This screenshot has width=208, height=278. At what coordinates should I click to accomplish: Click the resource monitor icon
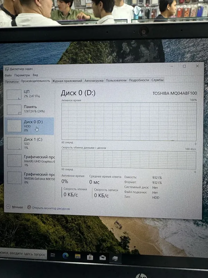pos(29,207)
